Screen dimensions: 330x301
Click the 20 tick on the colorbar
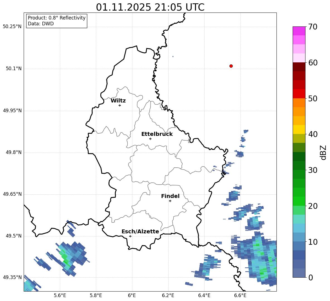click(x=313, y=206)
